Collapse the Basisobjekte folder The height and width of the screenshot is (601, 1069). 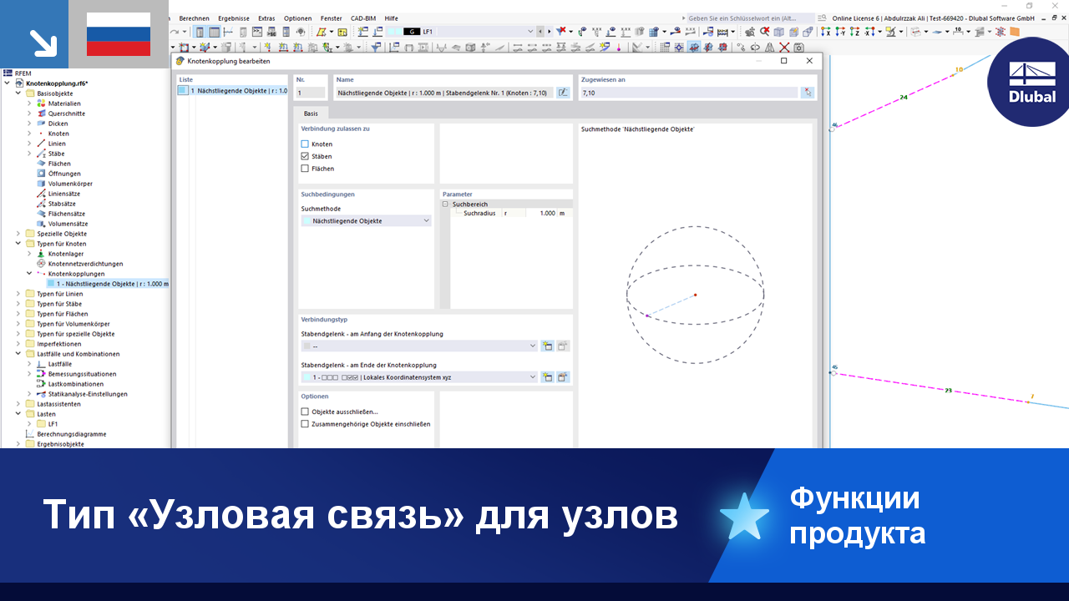click(18, 93)
